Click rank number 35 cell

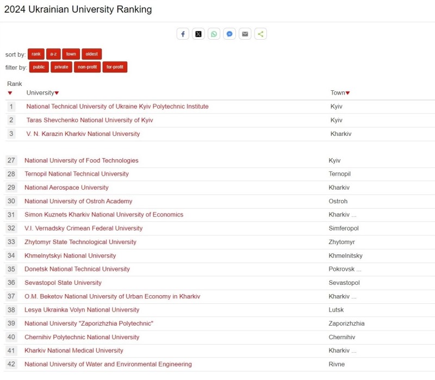pos(11,269)
